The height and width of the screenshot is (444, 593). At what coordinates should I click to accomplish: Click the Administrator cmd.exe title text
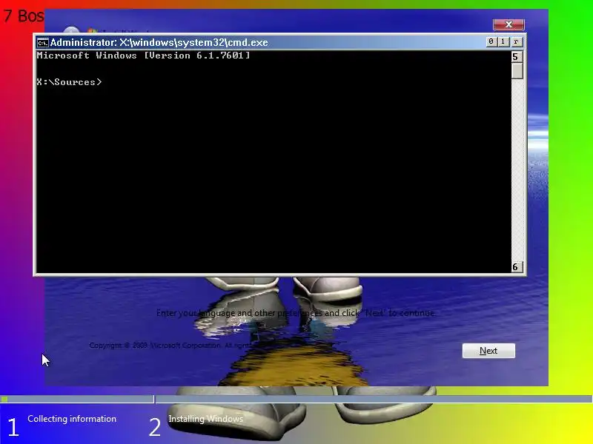[x=159, y=42]
